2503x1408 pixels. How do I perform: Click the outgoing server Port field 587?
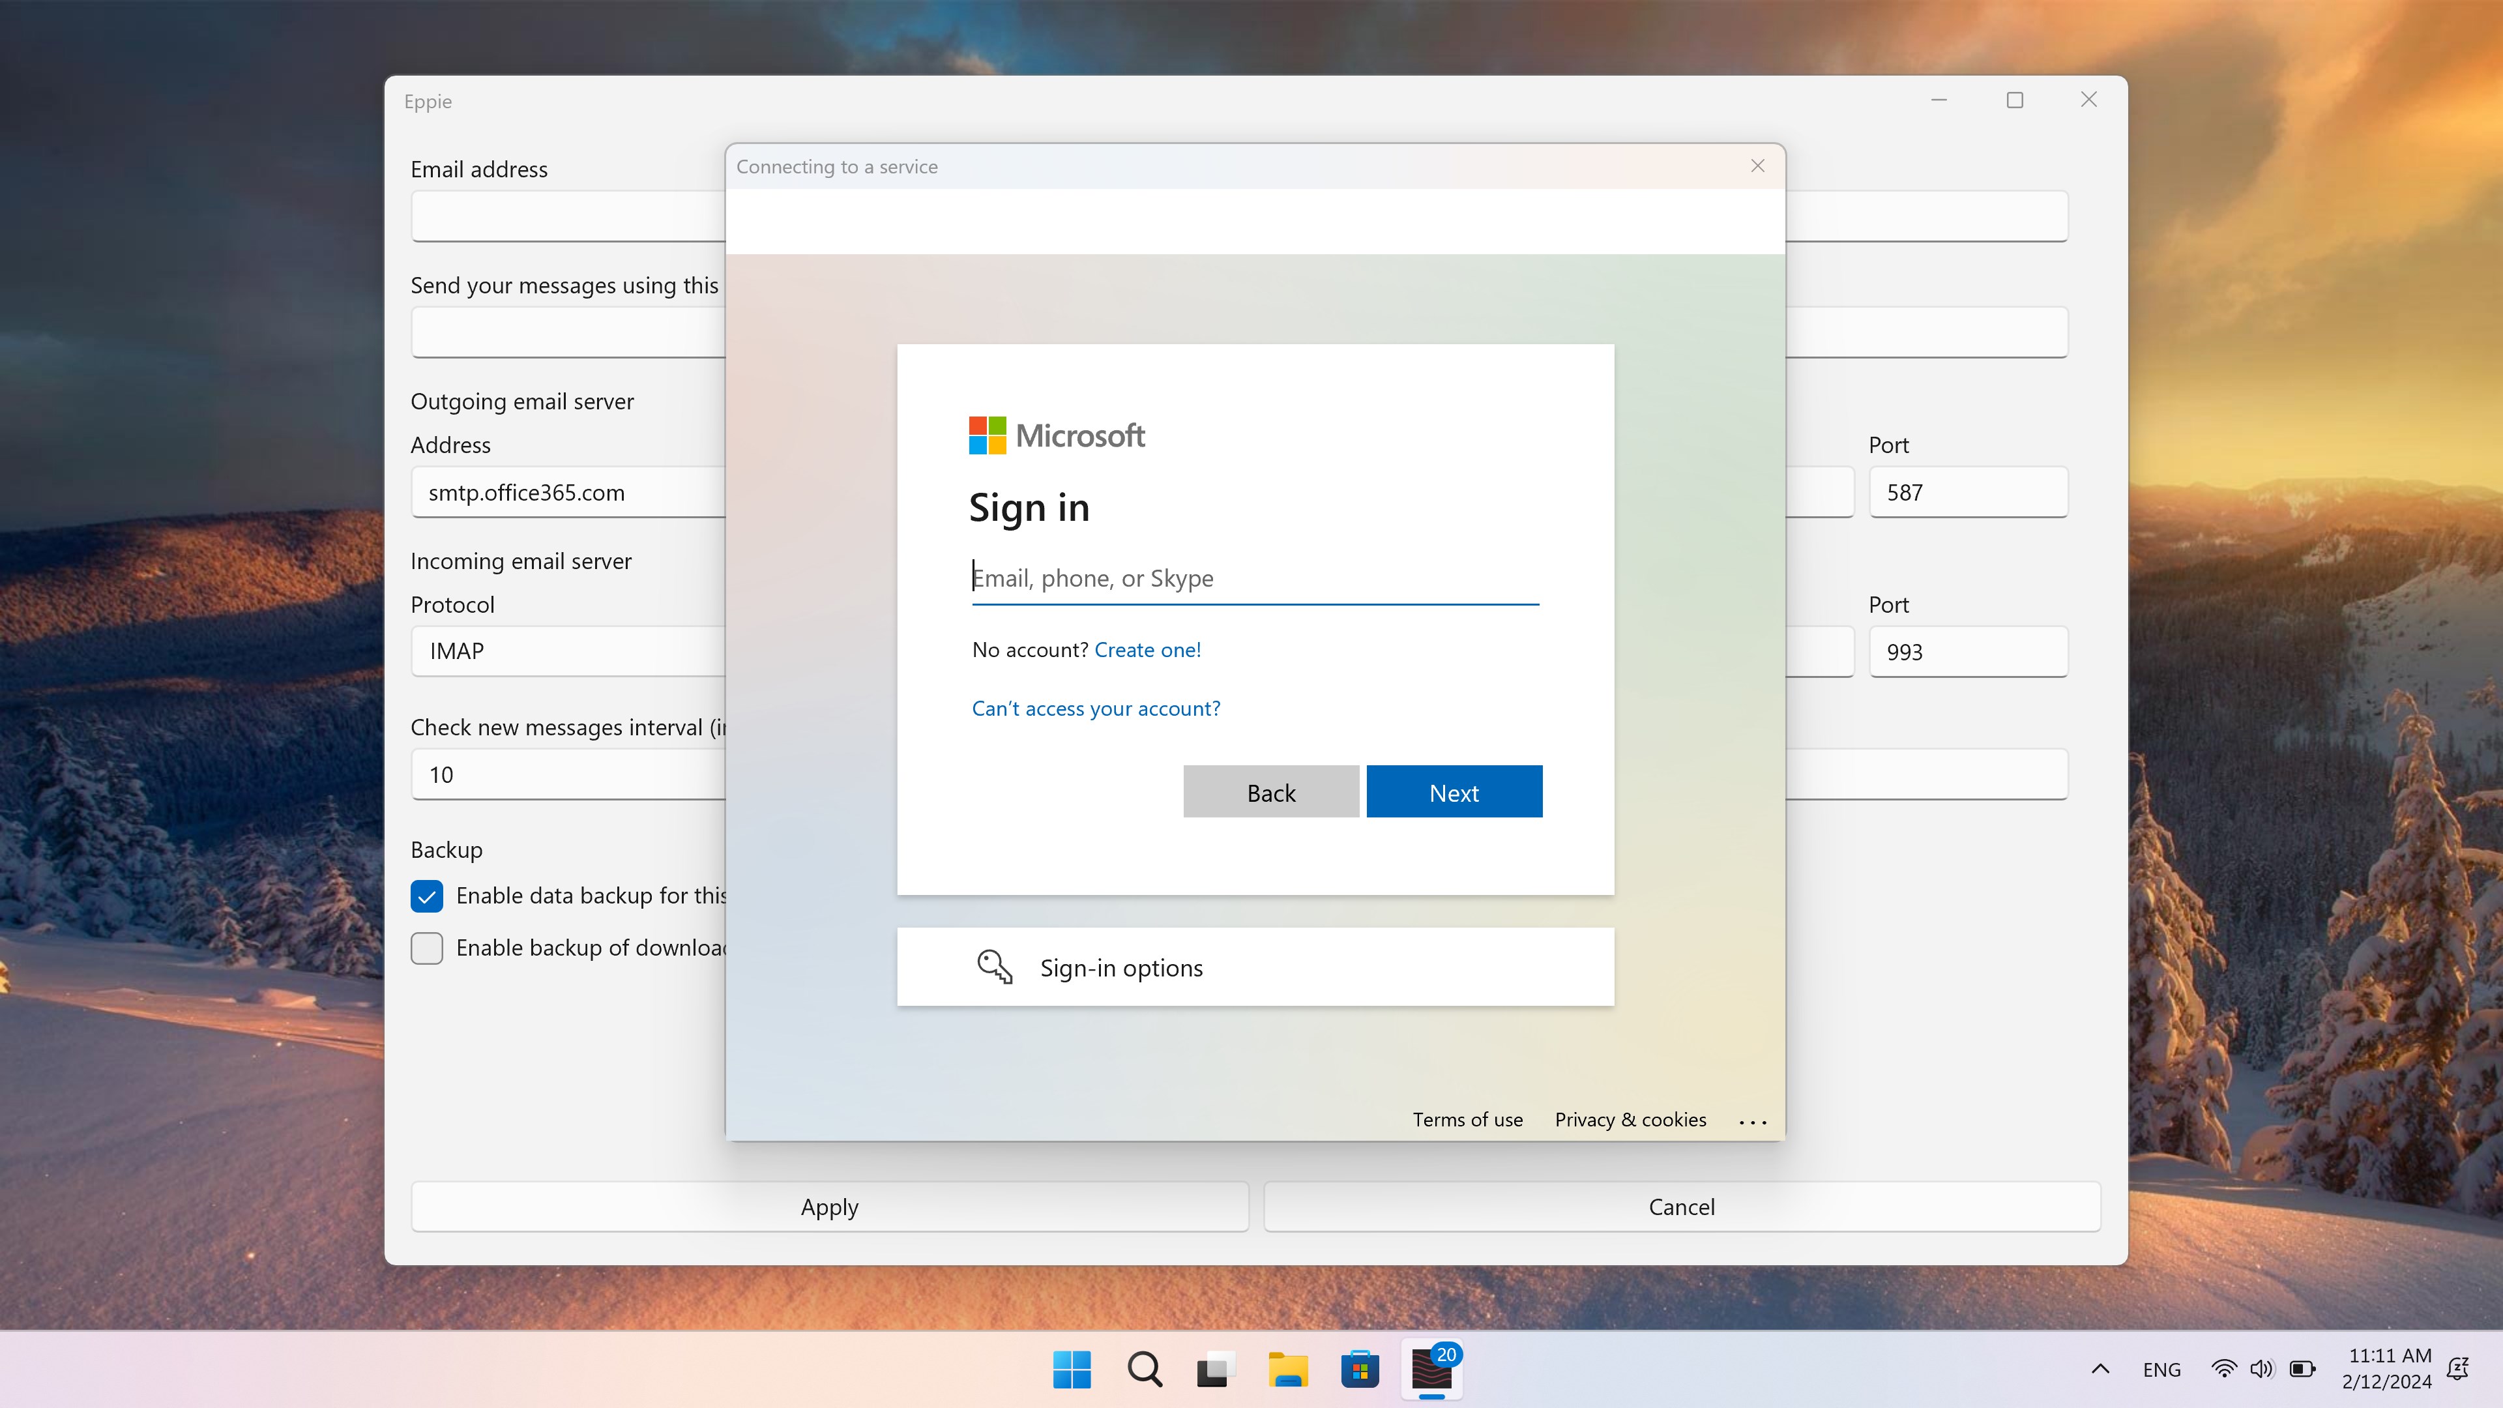[x=1968, y=493]
